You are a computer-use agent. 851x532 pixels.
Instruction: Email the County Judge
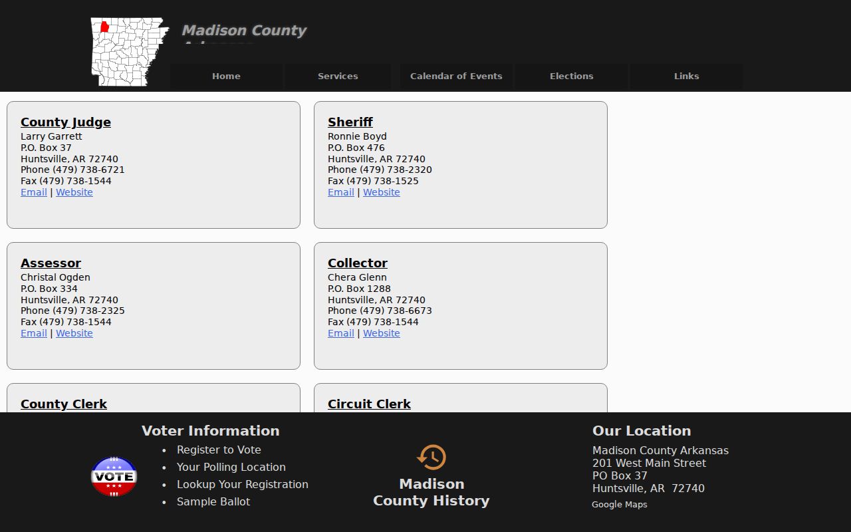[34, 192]
